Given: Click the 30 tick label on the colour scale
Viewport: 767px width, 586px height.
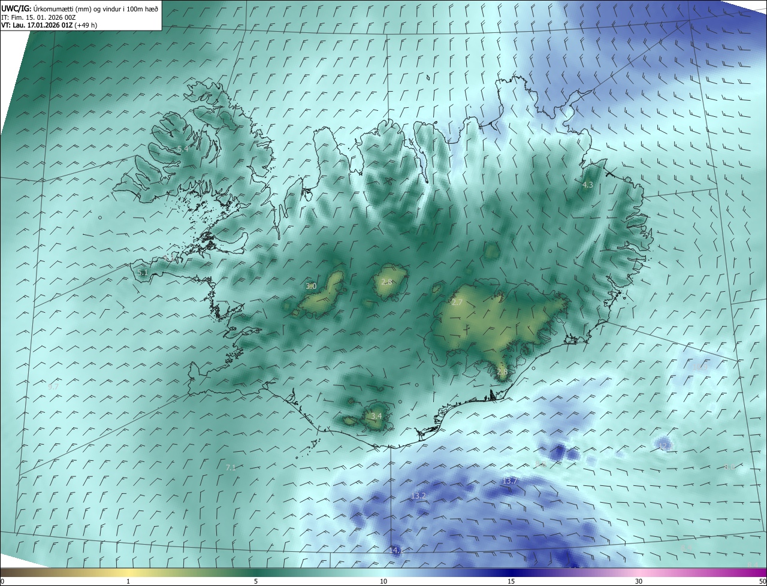Looking at the screenshot, I should [x=639, y=581].
